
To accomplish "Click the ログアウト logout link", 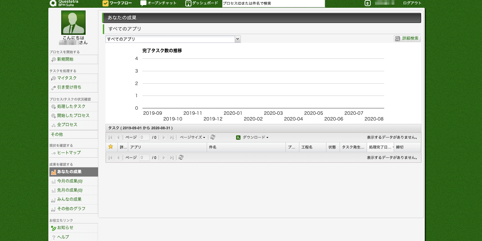I will point(412,3).
